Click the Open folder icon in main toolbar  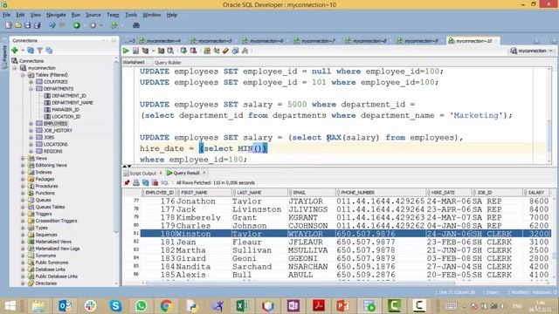coord(17,25)
